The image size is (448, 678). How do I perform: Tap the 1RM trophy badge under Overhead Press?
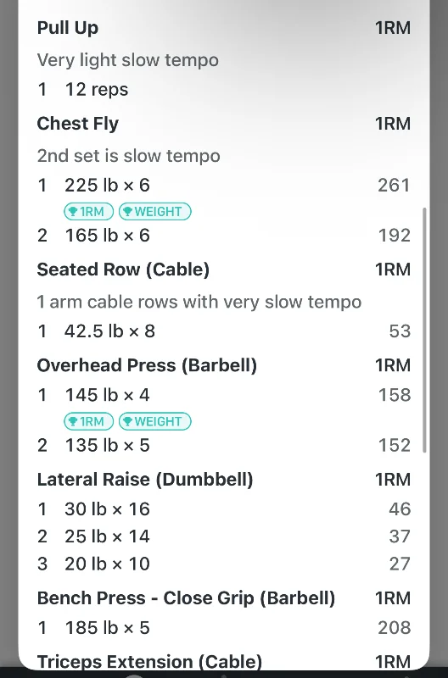pyautogui.click(x=89, y=421)
